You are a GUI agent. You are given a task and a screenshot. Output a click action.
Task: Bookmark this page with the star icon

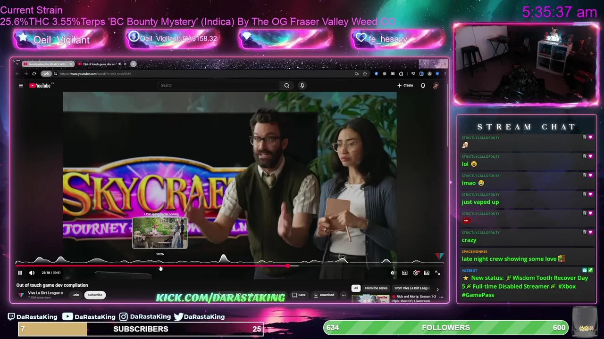click(x=365, y=73)
